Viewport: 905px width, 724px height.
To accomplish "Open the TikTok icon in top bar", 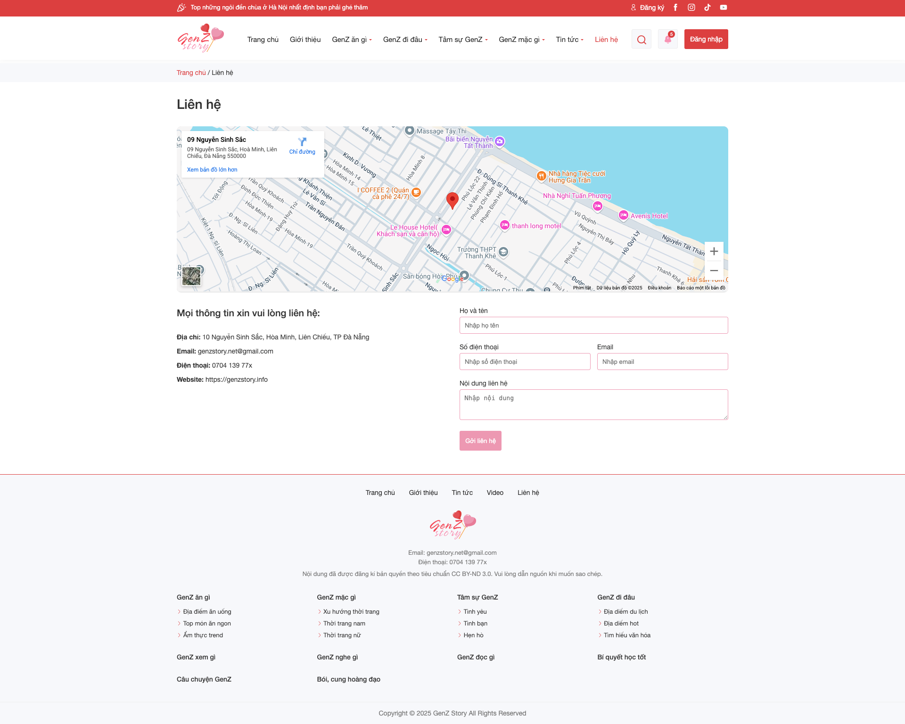I will [708, 8].
